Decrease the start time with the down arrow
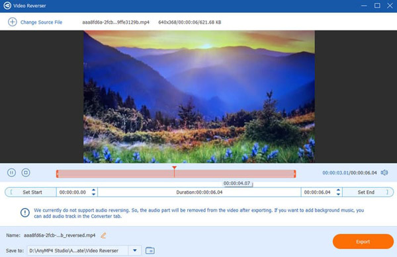The width and height of the screenshot is (397, 257). 94,194
